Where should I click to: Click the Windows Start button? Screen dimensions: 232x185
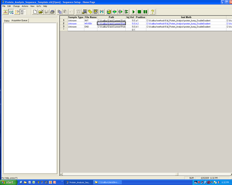8,182
